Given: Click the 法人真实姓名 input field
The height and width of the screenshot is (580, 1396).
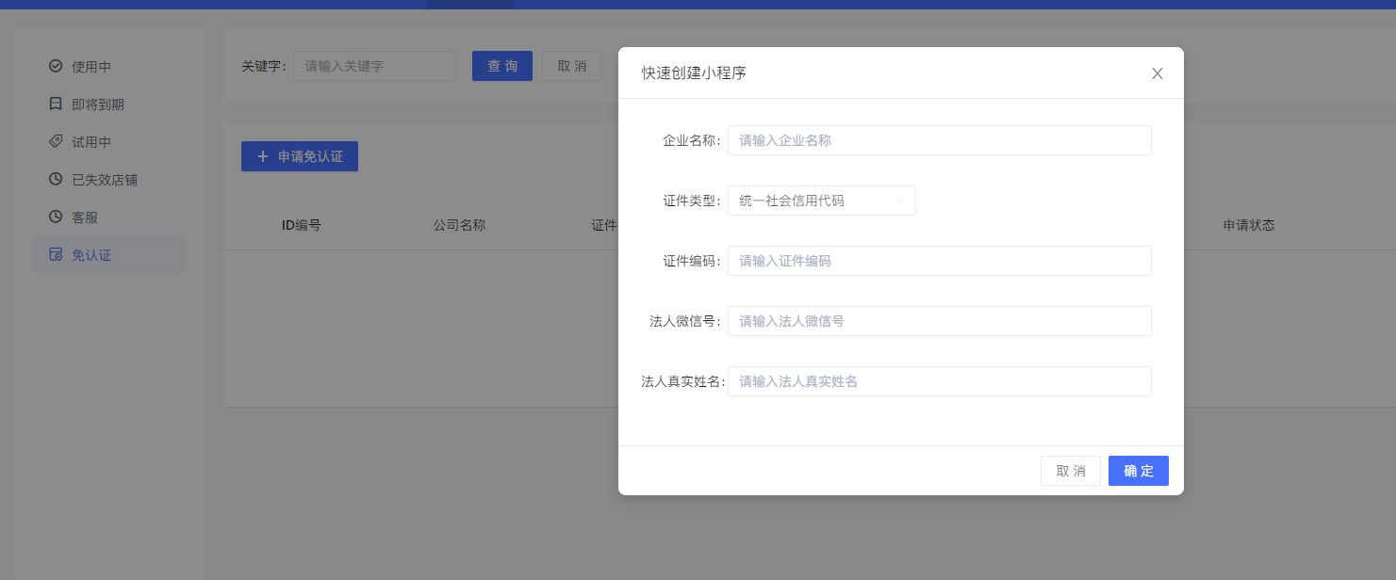Looking at the screenshot, I should [x=939, y=381].
